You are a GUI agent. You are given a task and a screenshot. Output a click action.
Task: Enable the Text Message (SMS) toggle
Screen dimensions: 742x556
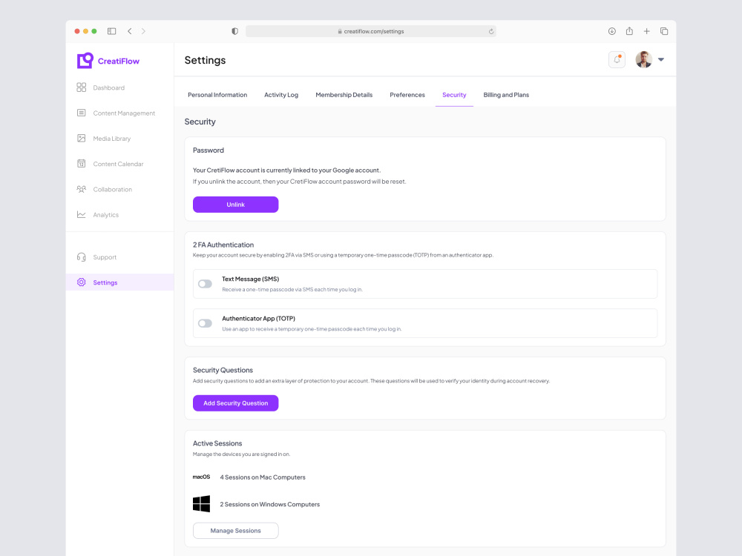205,284
